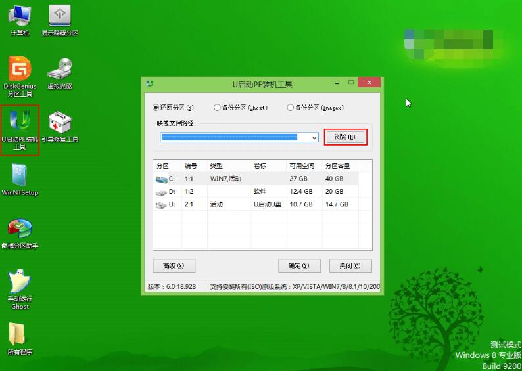The image size is (522, 371).
Task: Click the D: drive icon in partition list
Action: coord(162,192)
